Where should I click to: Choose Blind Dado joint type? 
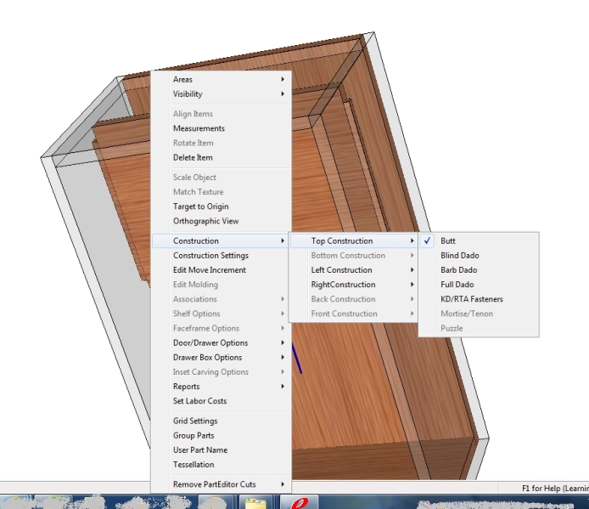[x=459, y=256]
